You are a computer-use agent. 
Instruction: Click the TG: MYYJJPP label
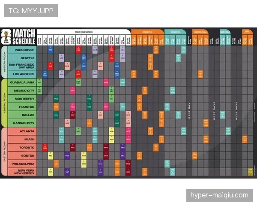[x=31, y=11]
